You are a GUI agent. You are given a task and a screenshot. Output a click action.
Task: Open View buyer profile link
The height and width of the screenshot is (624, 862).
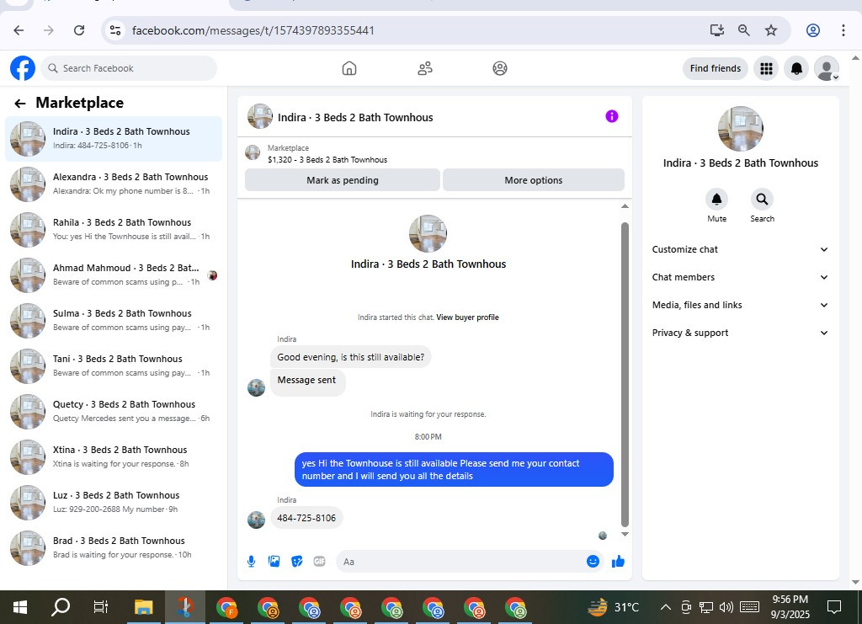pyautogui.click(x=467, y=317)
